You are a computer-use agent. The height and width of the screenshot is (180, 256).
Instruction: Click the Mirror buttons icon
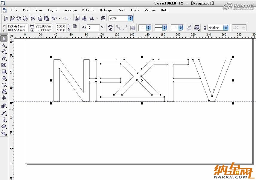(111, 28)
